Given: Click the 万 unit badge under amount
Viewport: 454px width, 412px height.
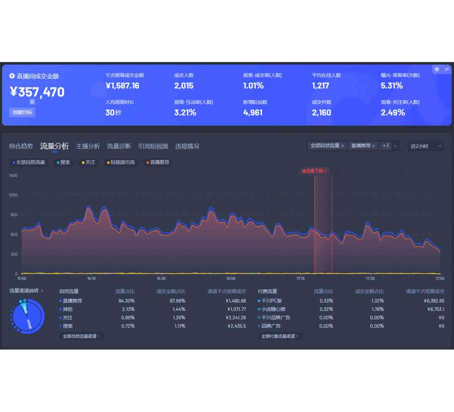Looking at the screenshot, I should tap(32, 102).
